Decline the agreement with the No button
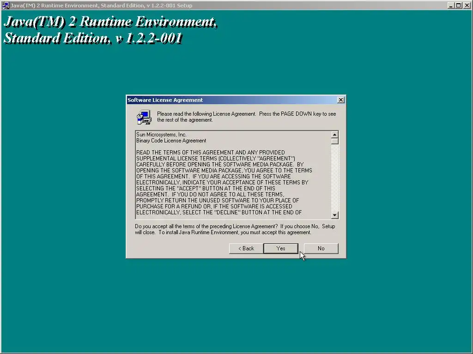 coord(321,248)
